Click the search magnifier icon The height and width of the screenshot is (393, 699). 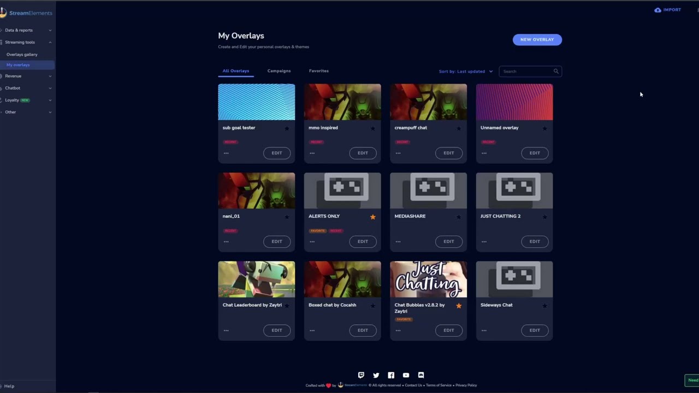click(556, 72)
